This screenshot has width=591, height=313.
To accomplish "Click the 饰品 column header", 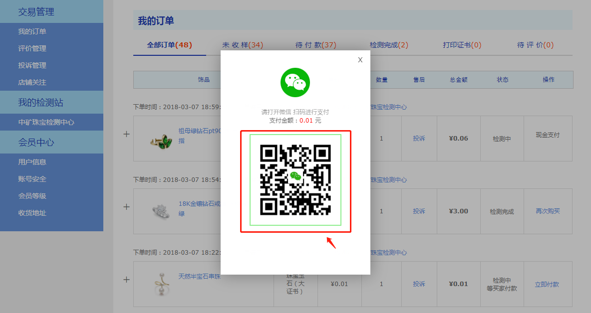I will (204, 80).
